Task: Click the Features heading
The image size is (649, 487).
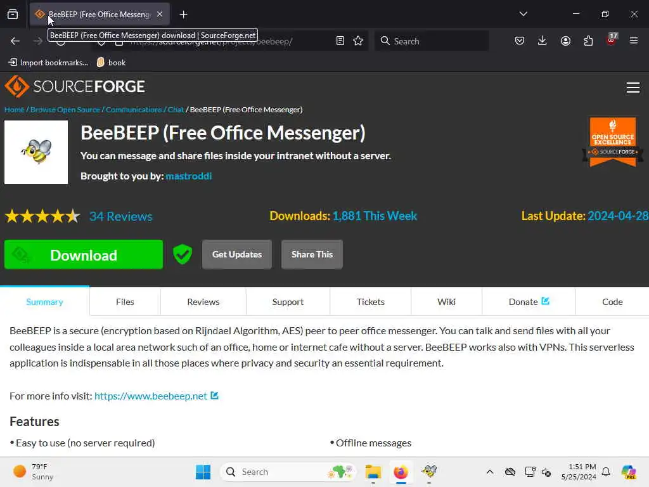Action: click(34, 422)
